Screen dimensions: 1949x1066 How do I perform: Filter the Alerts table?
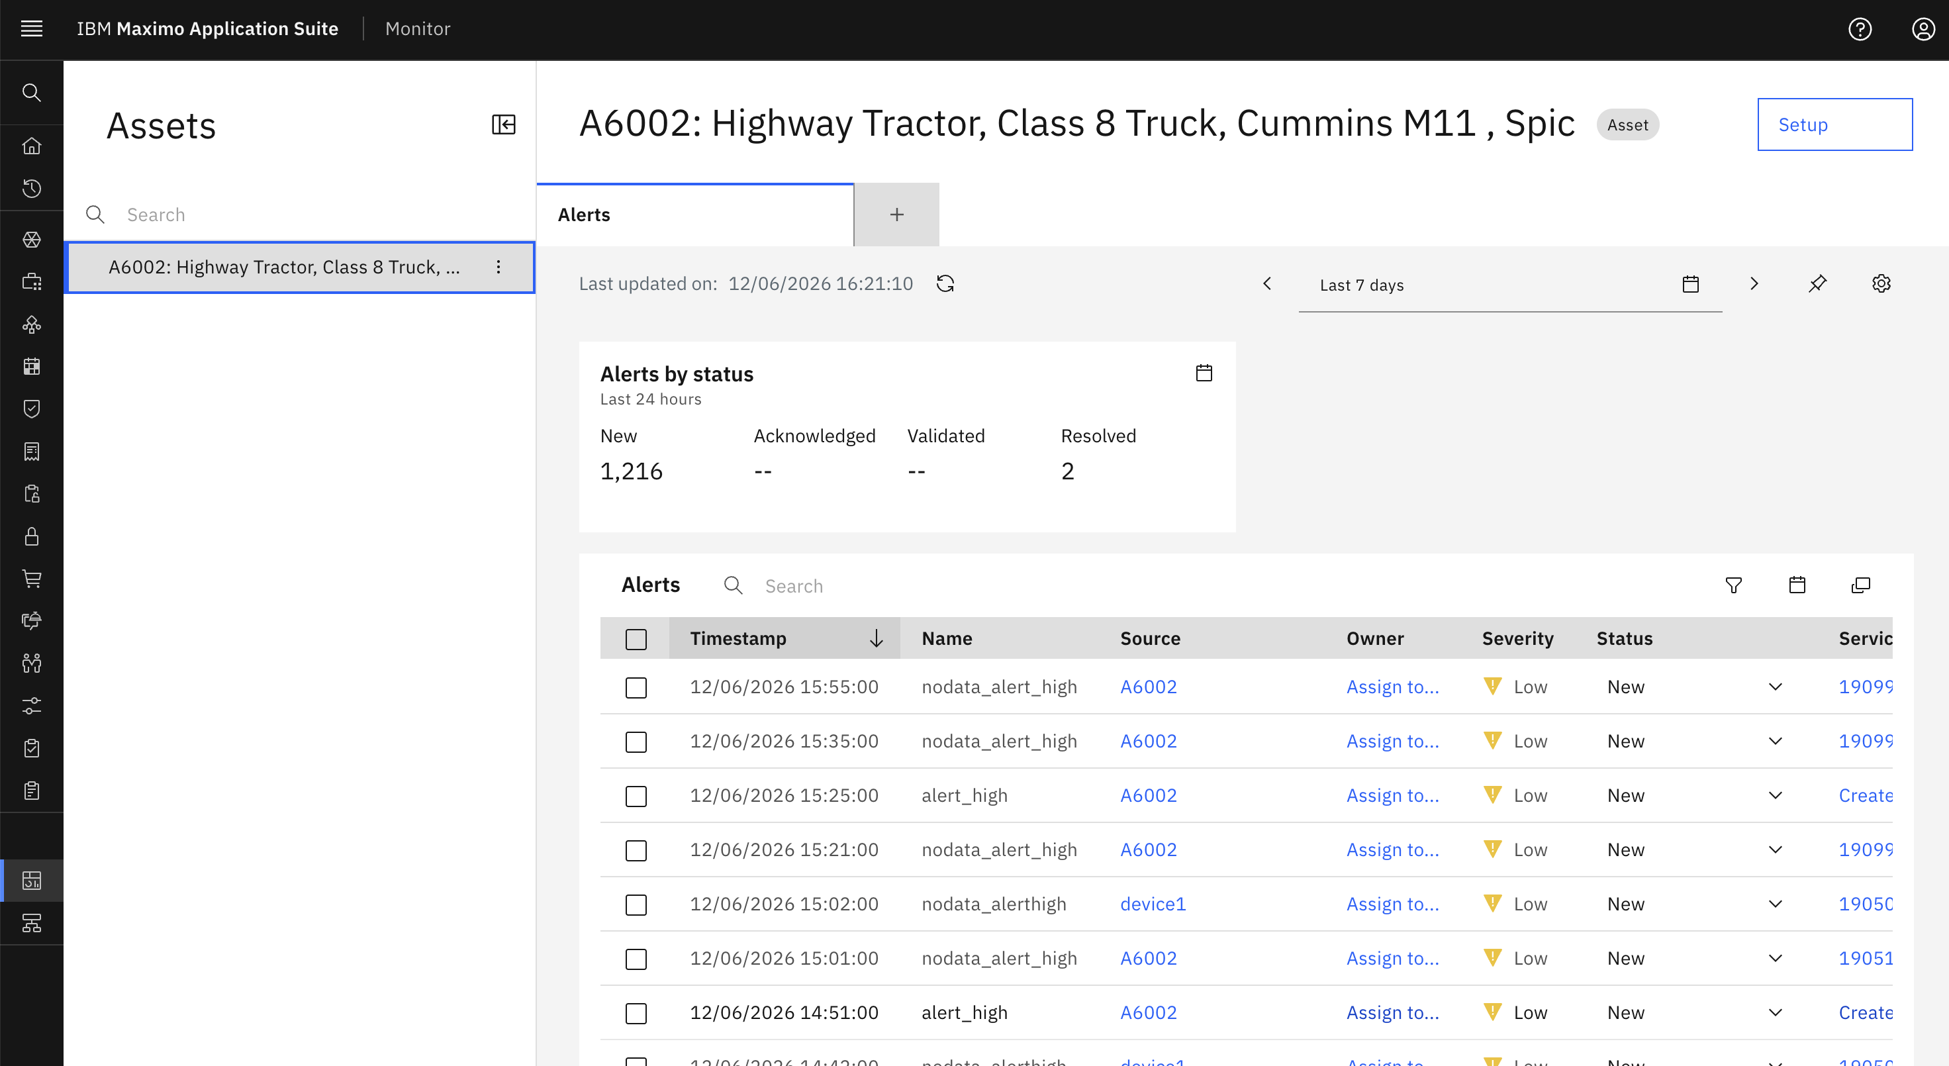1733,585
